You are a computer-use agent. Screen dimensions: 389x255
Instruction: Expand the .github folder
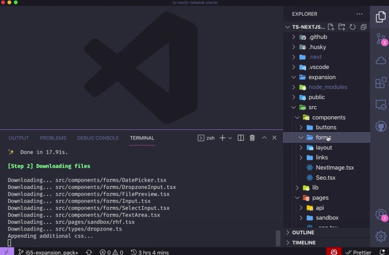point(327,37)
